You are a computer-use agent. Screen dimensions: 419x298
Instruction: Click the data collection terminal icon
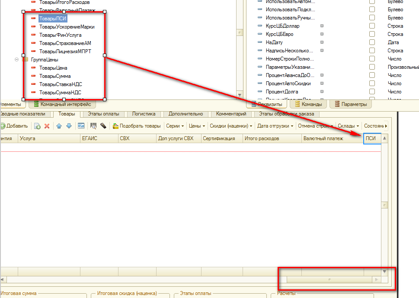(x=103, y=125)
